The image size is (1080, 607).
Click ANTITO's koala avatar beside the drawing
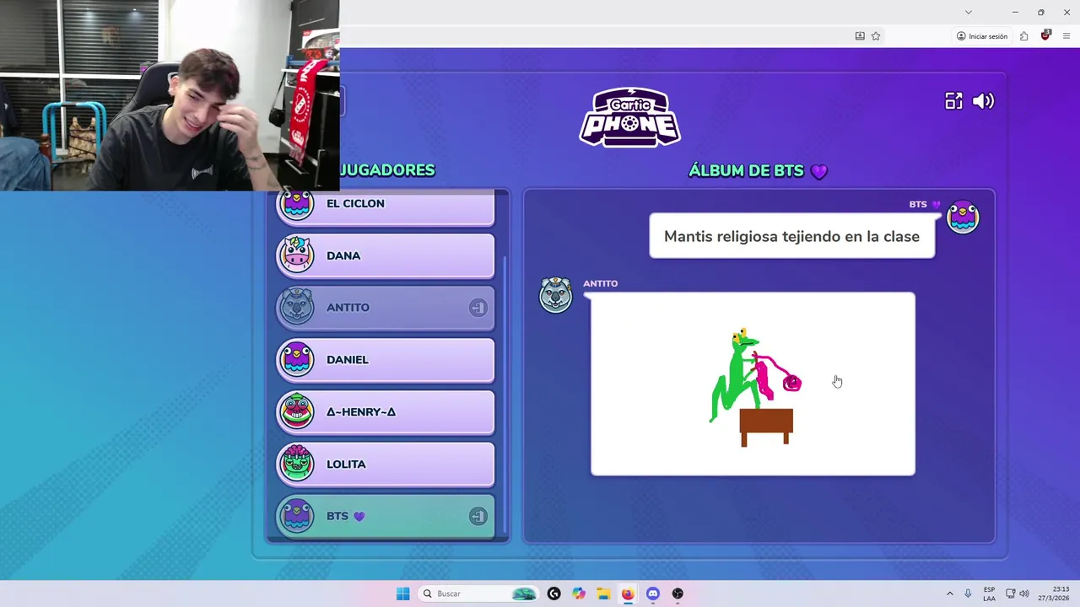(x=556, y=295)
